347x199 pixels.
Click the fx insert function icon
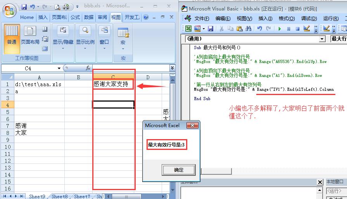(88, 68)
